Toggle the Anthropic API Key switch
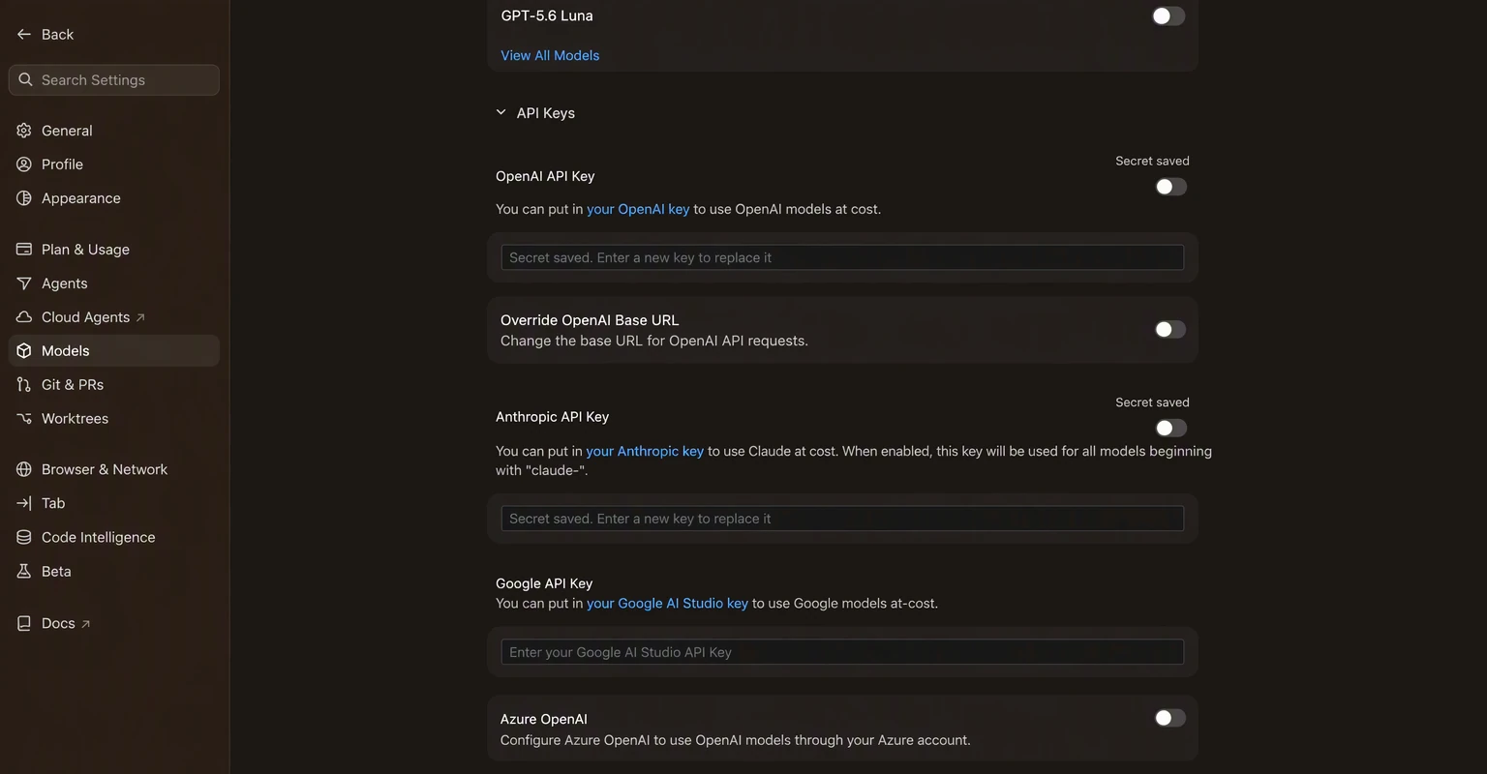Image resolution: width=1487 pixels, height=774 pixels. coord(1170,428)
